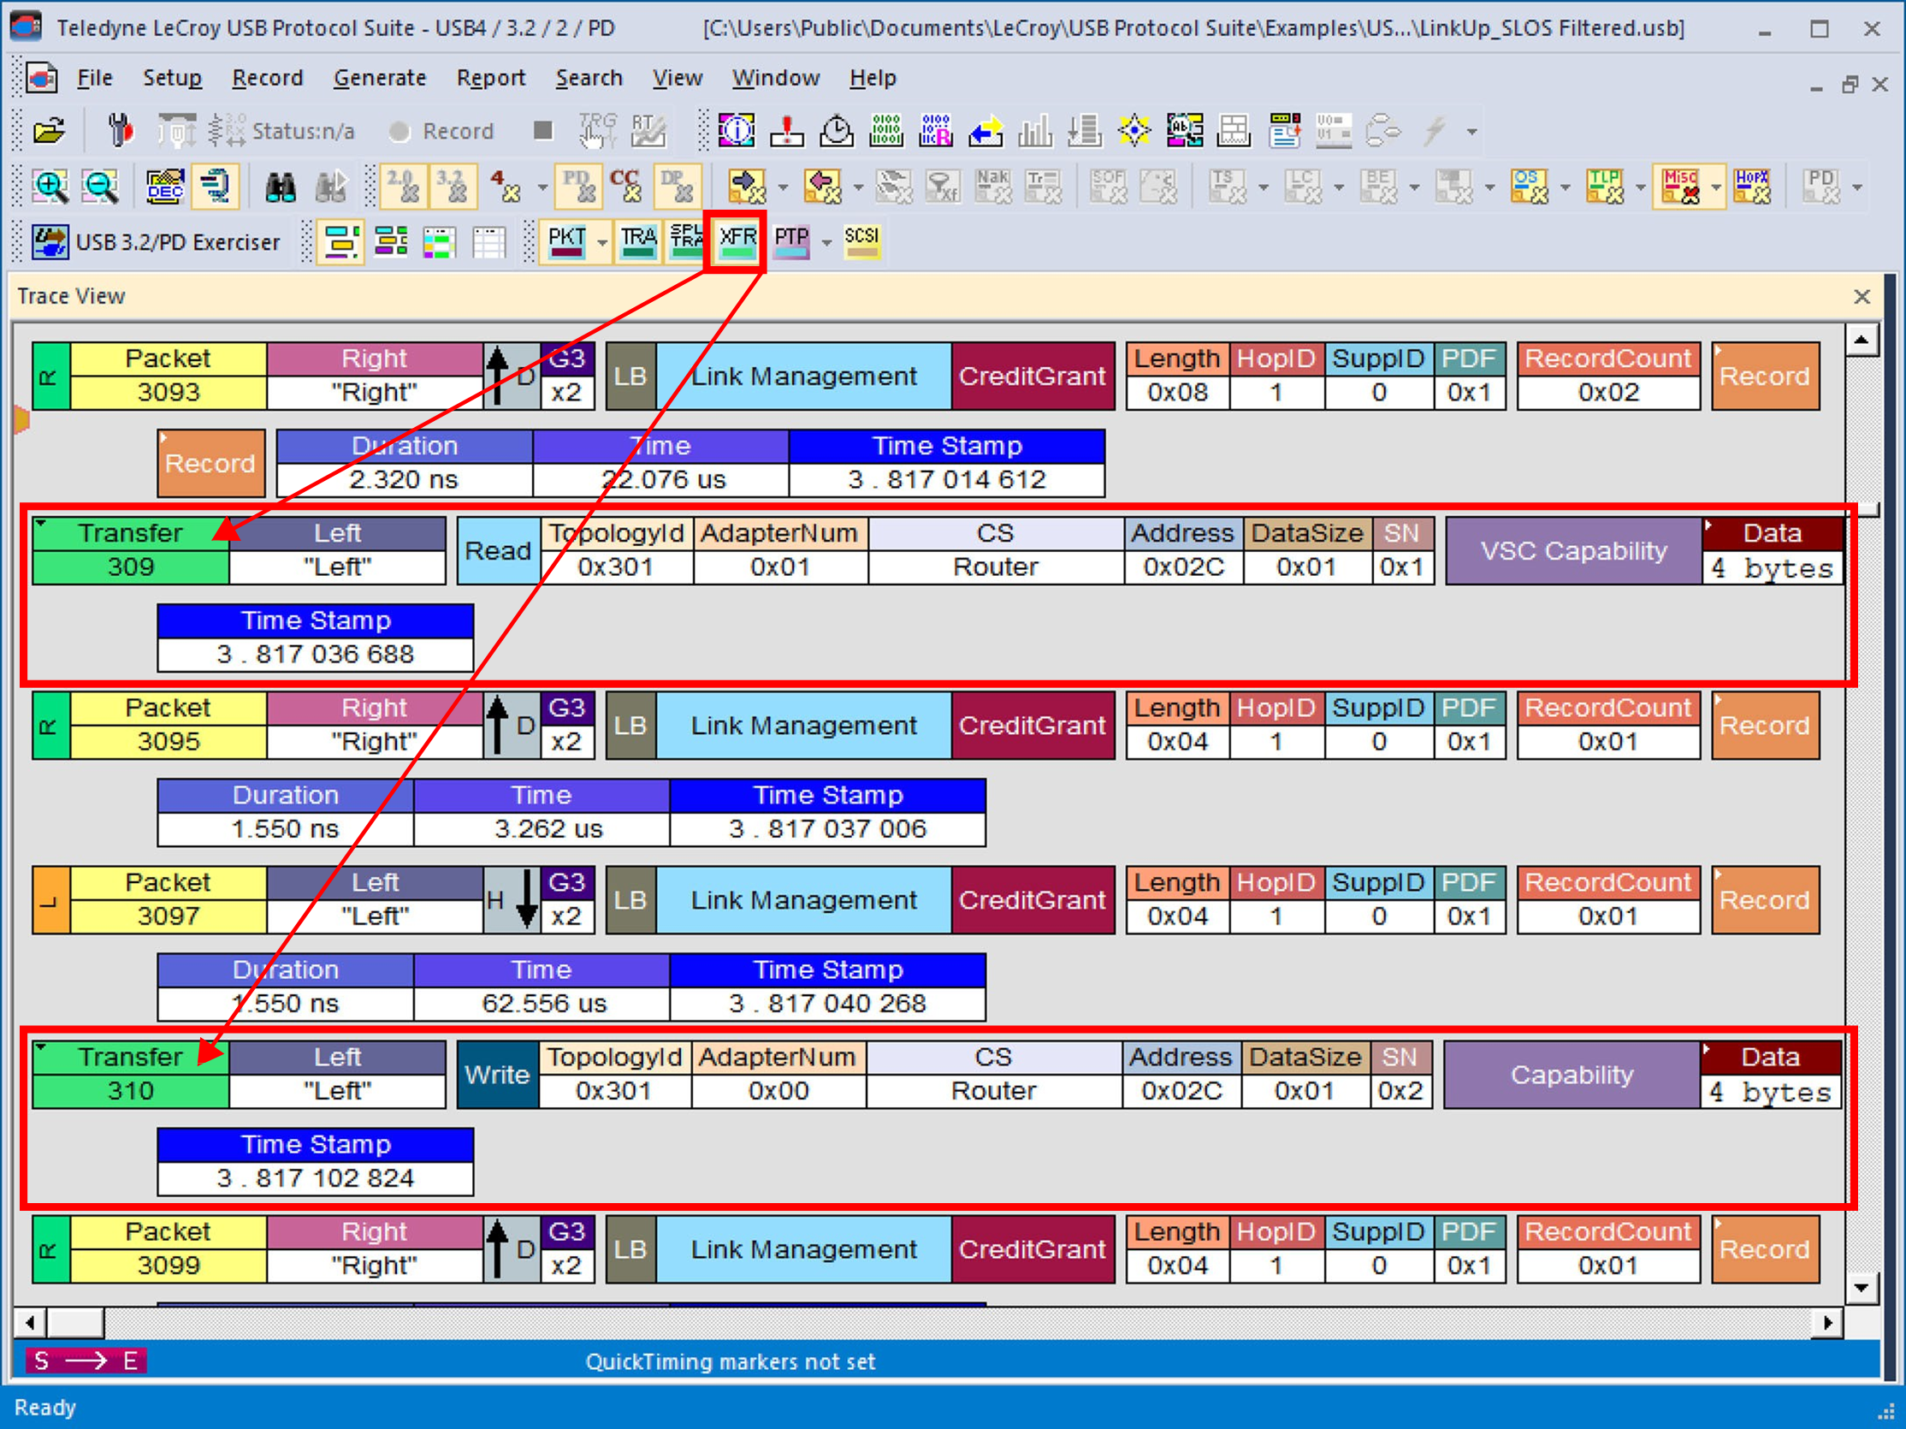The height and width of the screenshot is (1429, 1906).
Task: Toggle hide Misc packets filter button
Action: pyautogui.click(x=1679, y=187)
